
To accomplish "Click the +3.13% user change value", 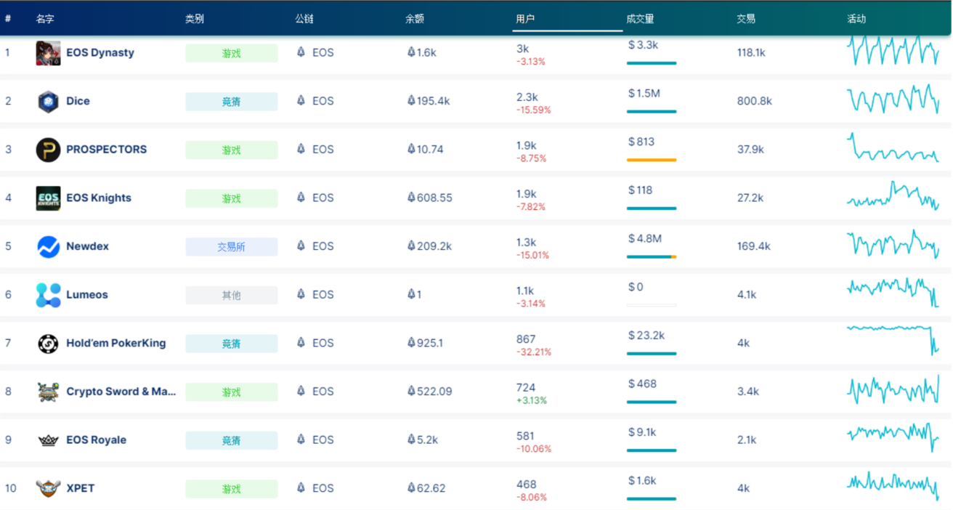I will pyautogui.click(x=532, y=400).
